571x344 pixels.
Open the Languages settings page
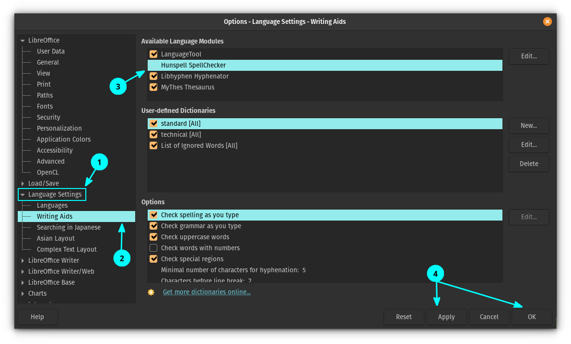click(52, 205)
